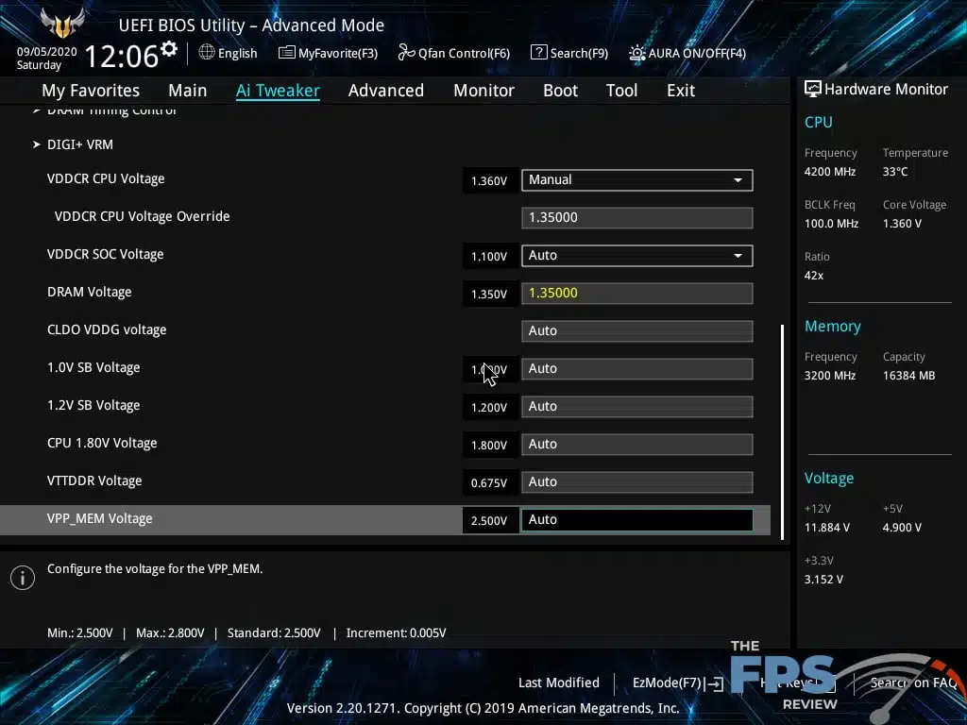
Task: Open My Favorites tab
Action: tap(91, 91)
